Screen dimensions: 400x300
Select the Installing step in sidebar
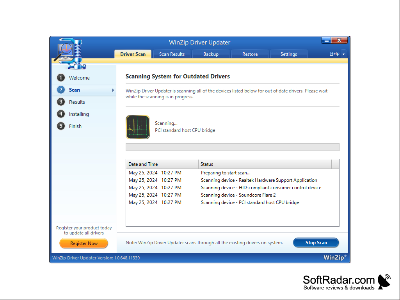[x=84, y=114]
